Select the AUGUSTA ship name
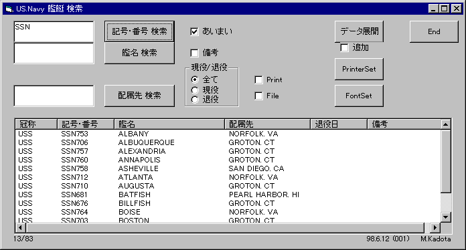This screenshot has height=250, width=466. click(136, 186)
